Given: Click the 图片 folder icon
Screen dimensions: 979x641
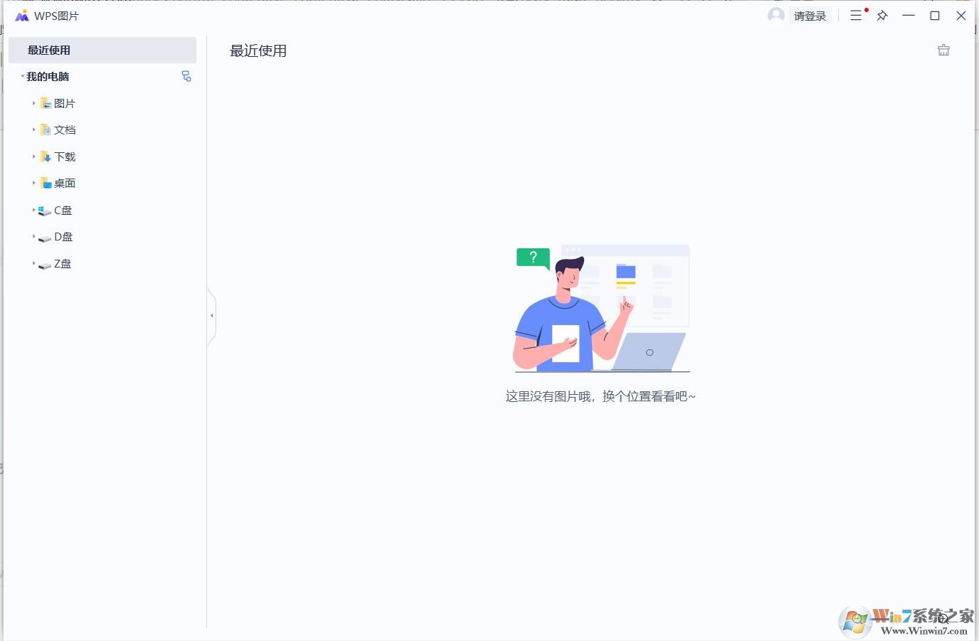Looking at the screenshot, I should click(45, 102).
